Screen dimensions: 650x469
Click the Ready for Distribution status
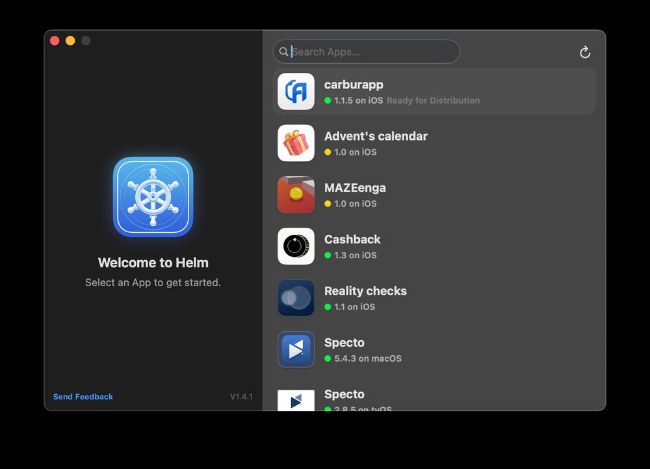(x=433, y=100)
